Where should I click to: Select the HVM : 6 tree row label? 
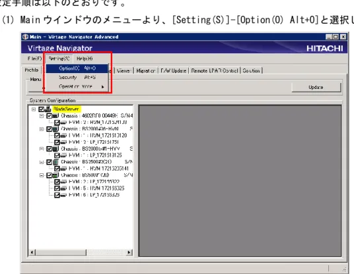point(94,195)
